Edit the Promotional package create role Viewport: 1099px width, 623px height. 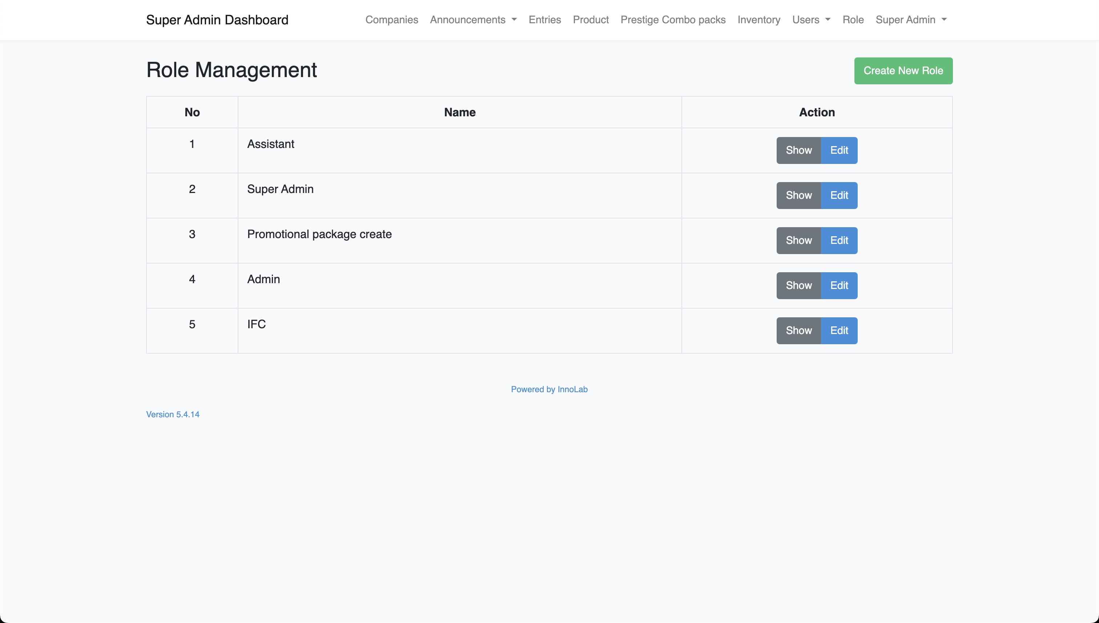839,241
